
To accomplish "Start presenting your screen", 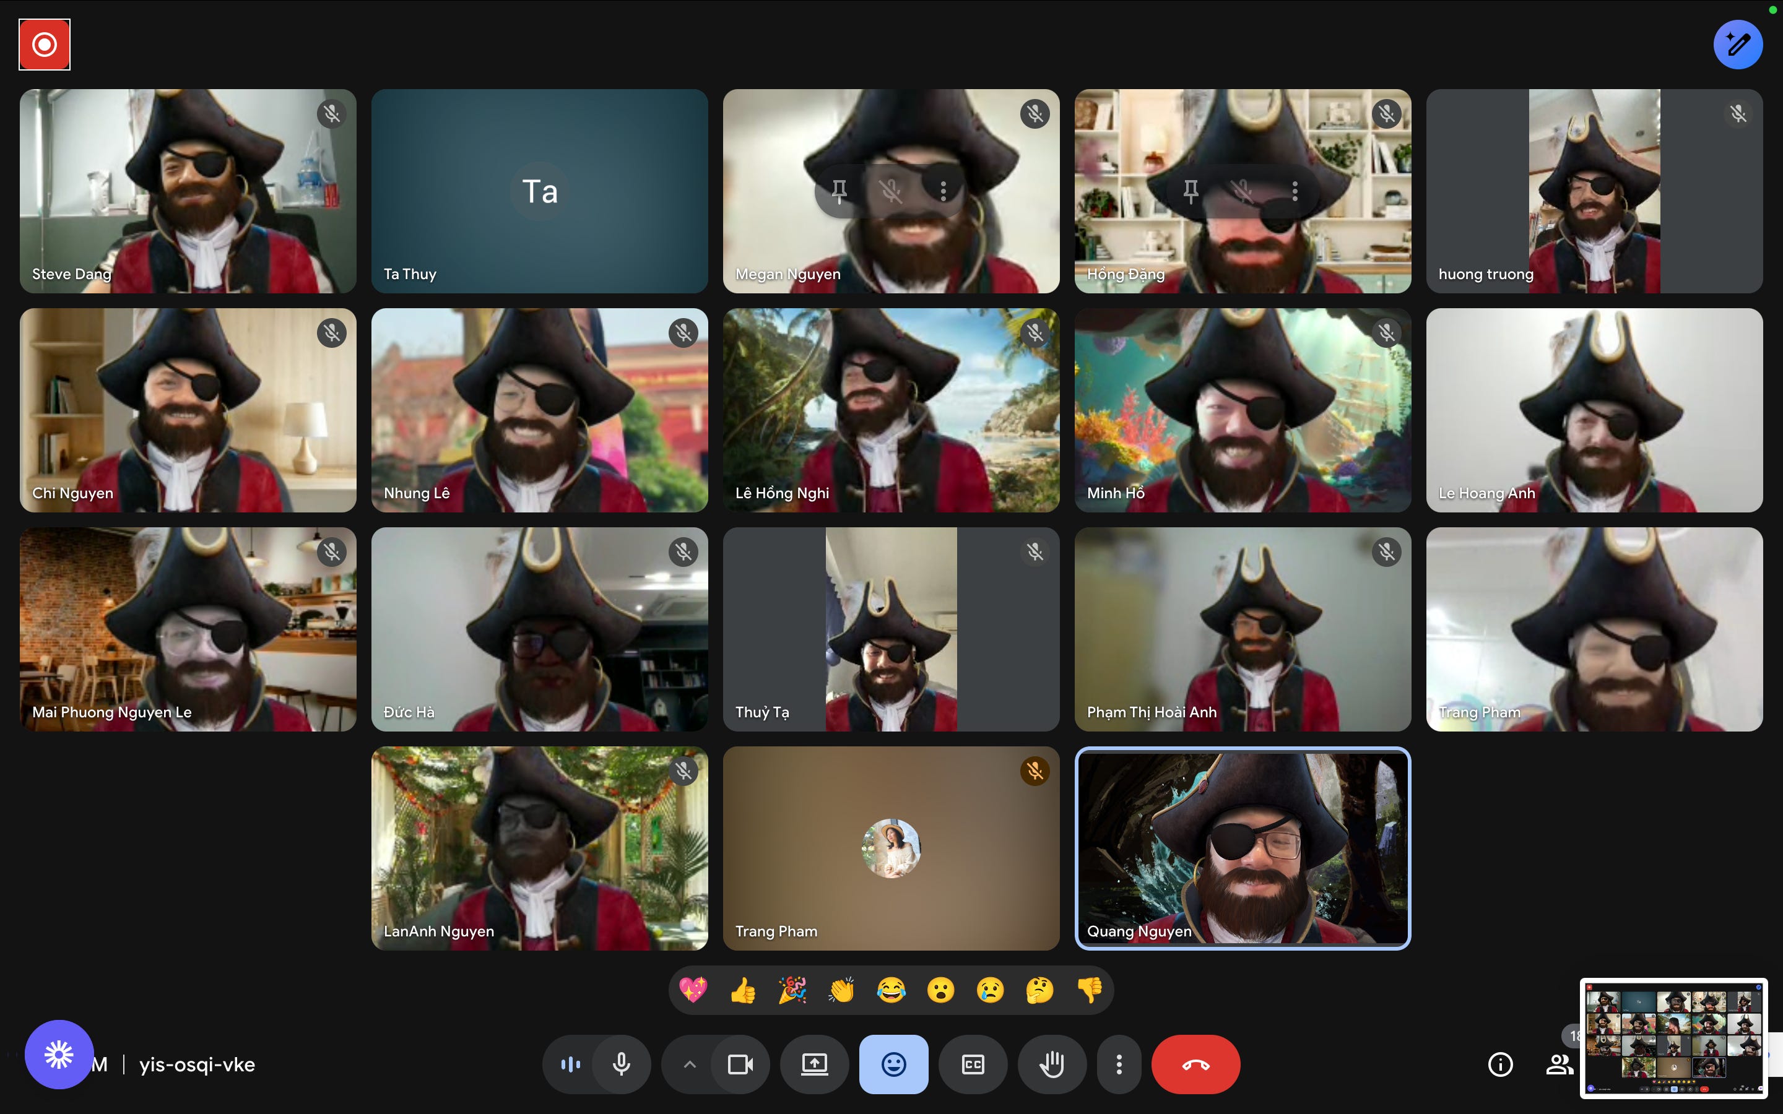I will pos(814,1064).
